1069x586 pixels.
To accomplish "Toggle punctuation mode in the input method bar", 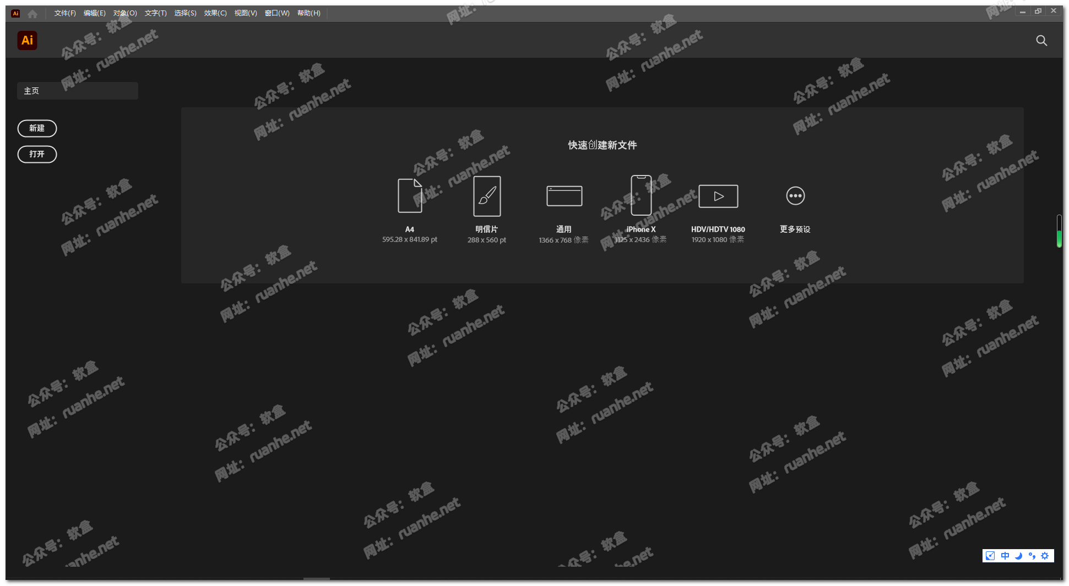I will [x=1032, y=556].
